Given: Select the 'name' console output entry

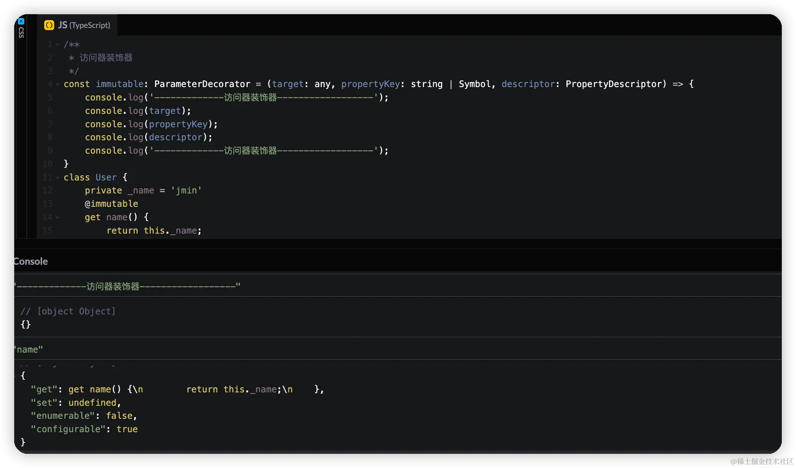Looking at the screenshot, I should click(28, 349).
